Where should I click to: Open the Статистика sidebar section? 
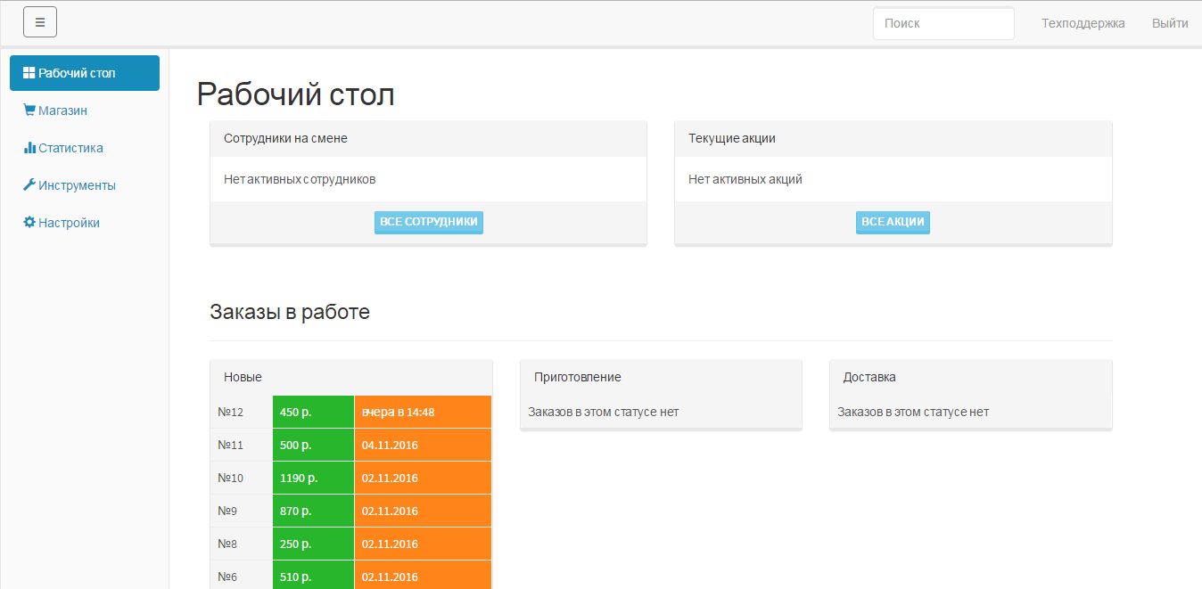70,148
